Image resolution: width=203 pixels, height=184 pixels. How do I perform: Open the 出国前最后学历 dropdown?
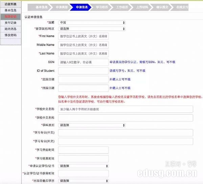(x=83, y=181)
